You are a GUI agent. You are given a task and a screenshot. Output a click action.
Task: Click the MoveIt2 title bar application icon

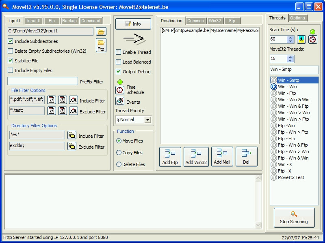coord(6,6)
